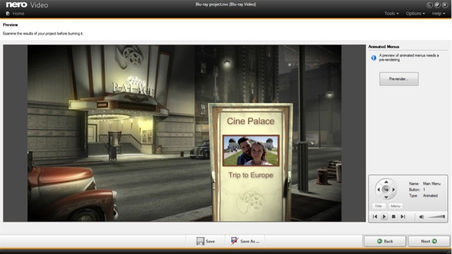
Task: Skip to previous chapter in preview
Action: (375, 217)
